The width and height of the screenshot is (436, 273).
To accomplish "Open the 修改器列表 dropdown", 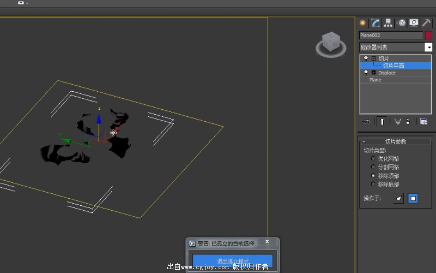I will point(428,48).
